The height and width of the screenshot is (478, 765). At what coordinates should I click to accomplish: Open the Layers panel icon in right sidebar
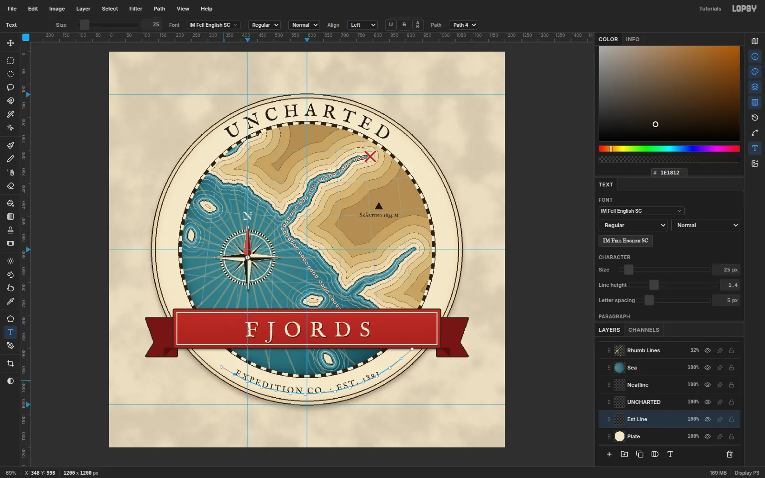pyautogui.click(x=755, y=87)
